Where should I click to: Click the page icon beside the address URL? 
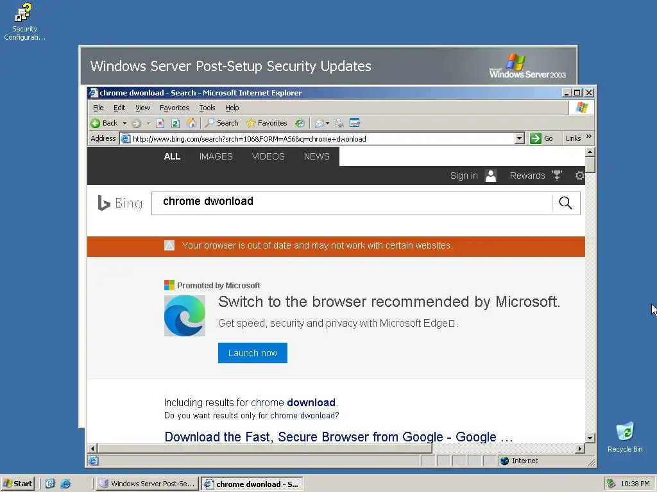pyautogui.click(x=125, y=138)
